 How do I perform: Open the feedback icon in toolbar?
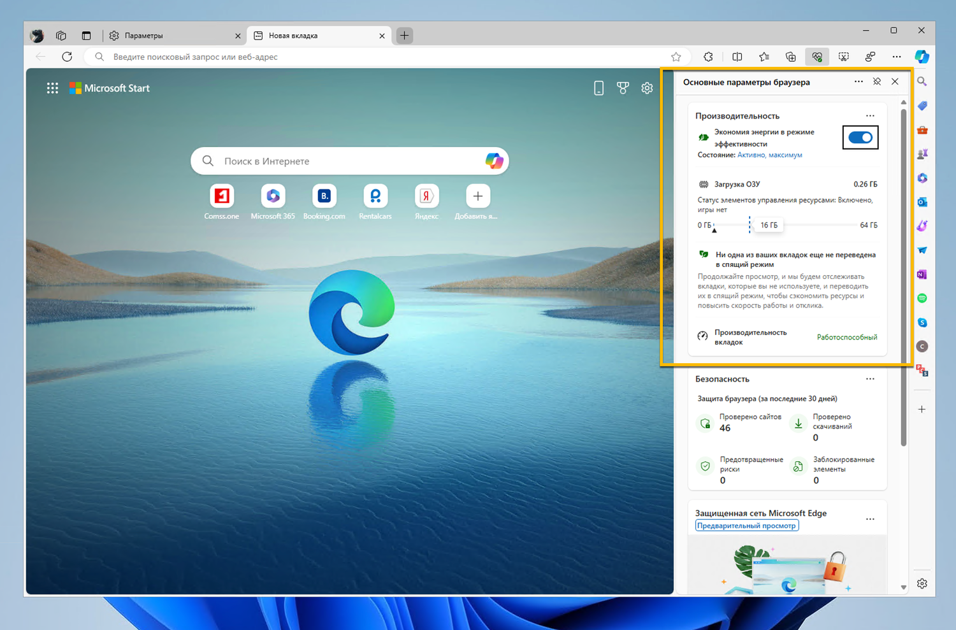pos(870,57)
